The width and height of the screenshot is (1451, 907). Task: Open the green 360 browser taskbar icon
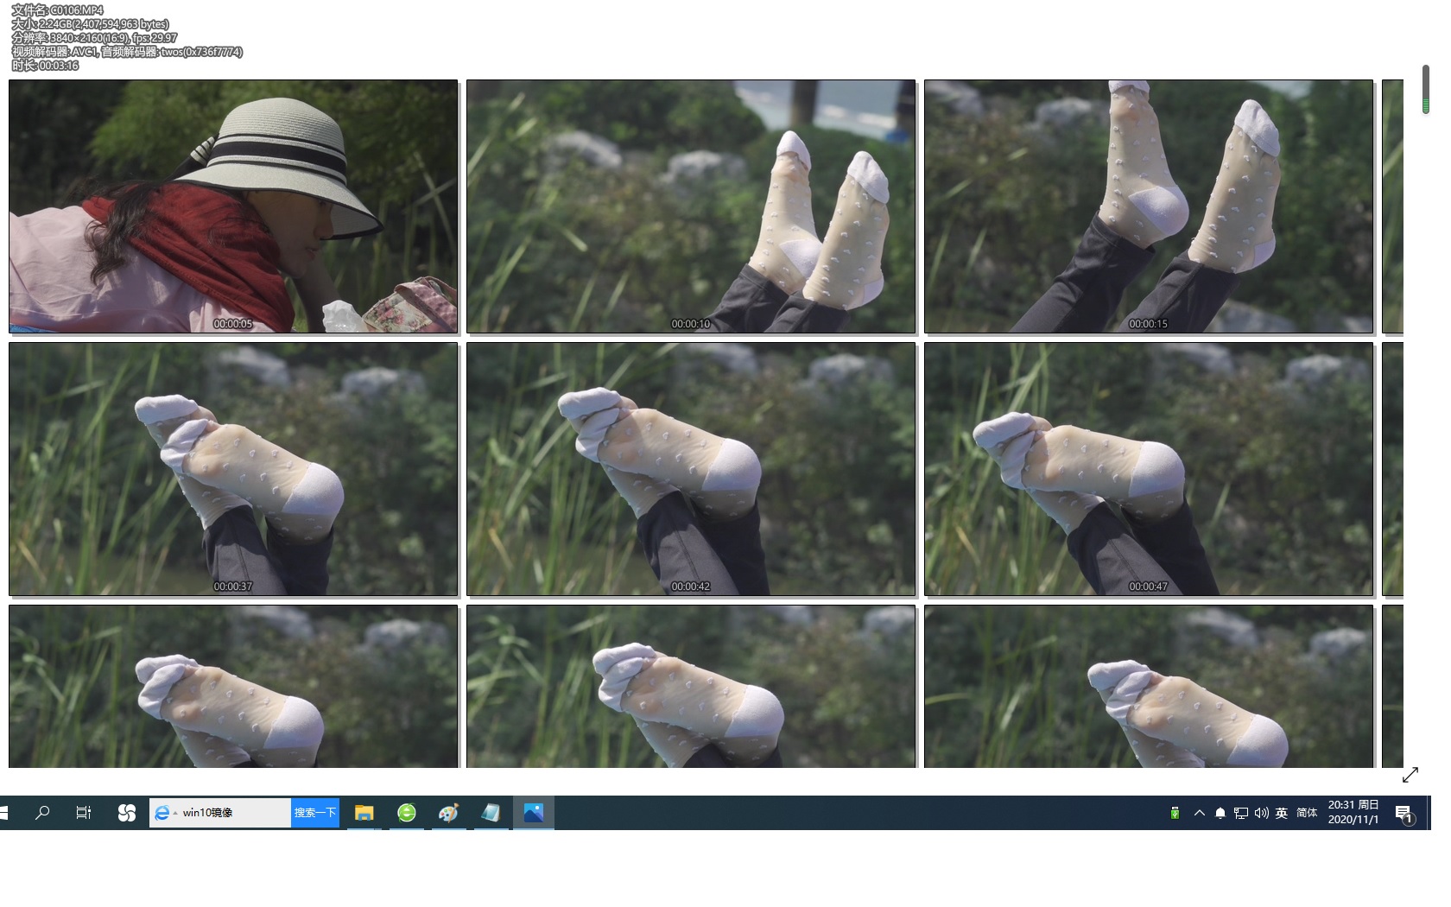[406, 813]
